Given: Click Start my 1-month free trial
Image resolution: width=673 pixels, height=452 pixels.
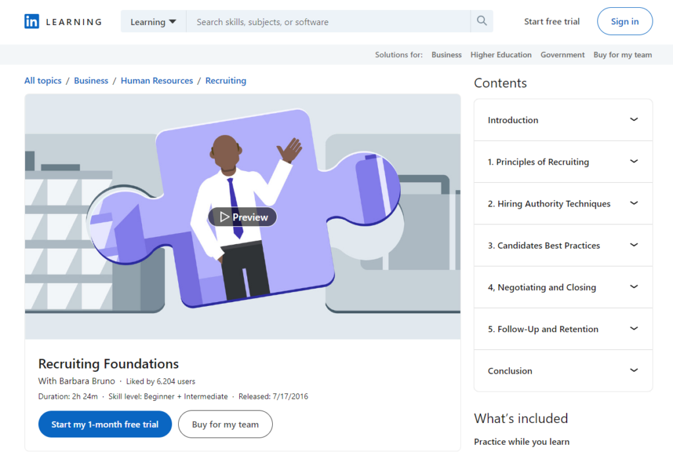Looking at the screenshot, I should coord(105,424).
